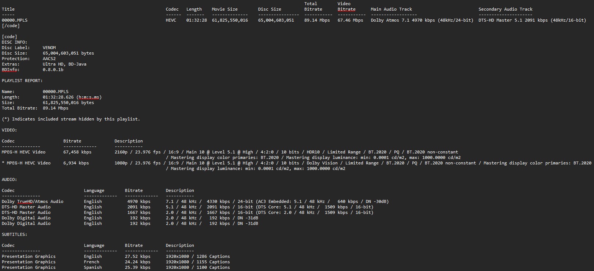Select the Secondary Audio Track column header

(x=505, y=9)
